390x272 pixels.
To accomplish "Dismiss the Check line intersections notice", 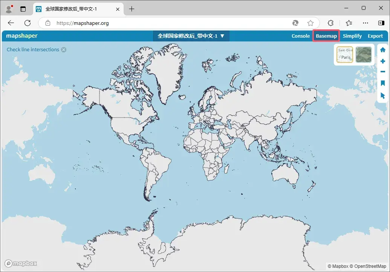I will pos(63,49).
